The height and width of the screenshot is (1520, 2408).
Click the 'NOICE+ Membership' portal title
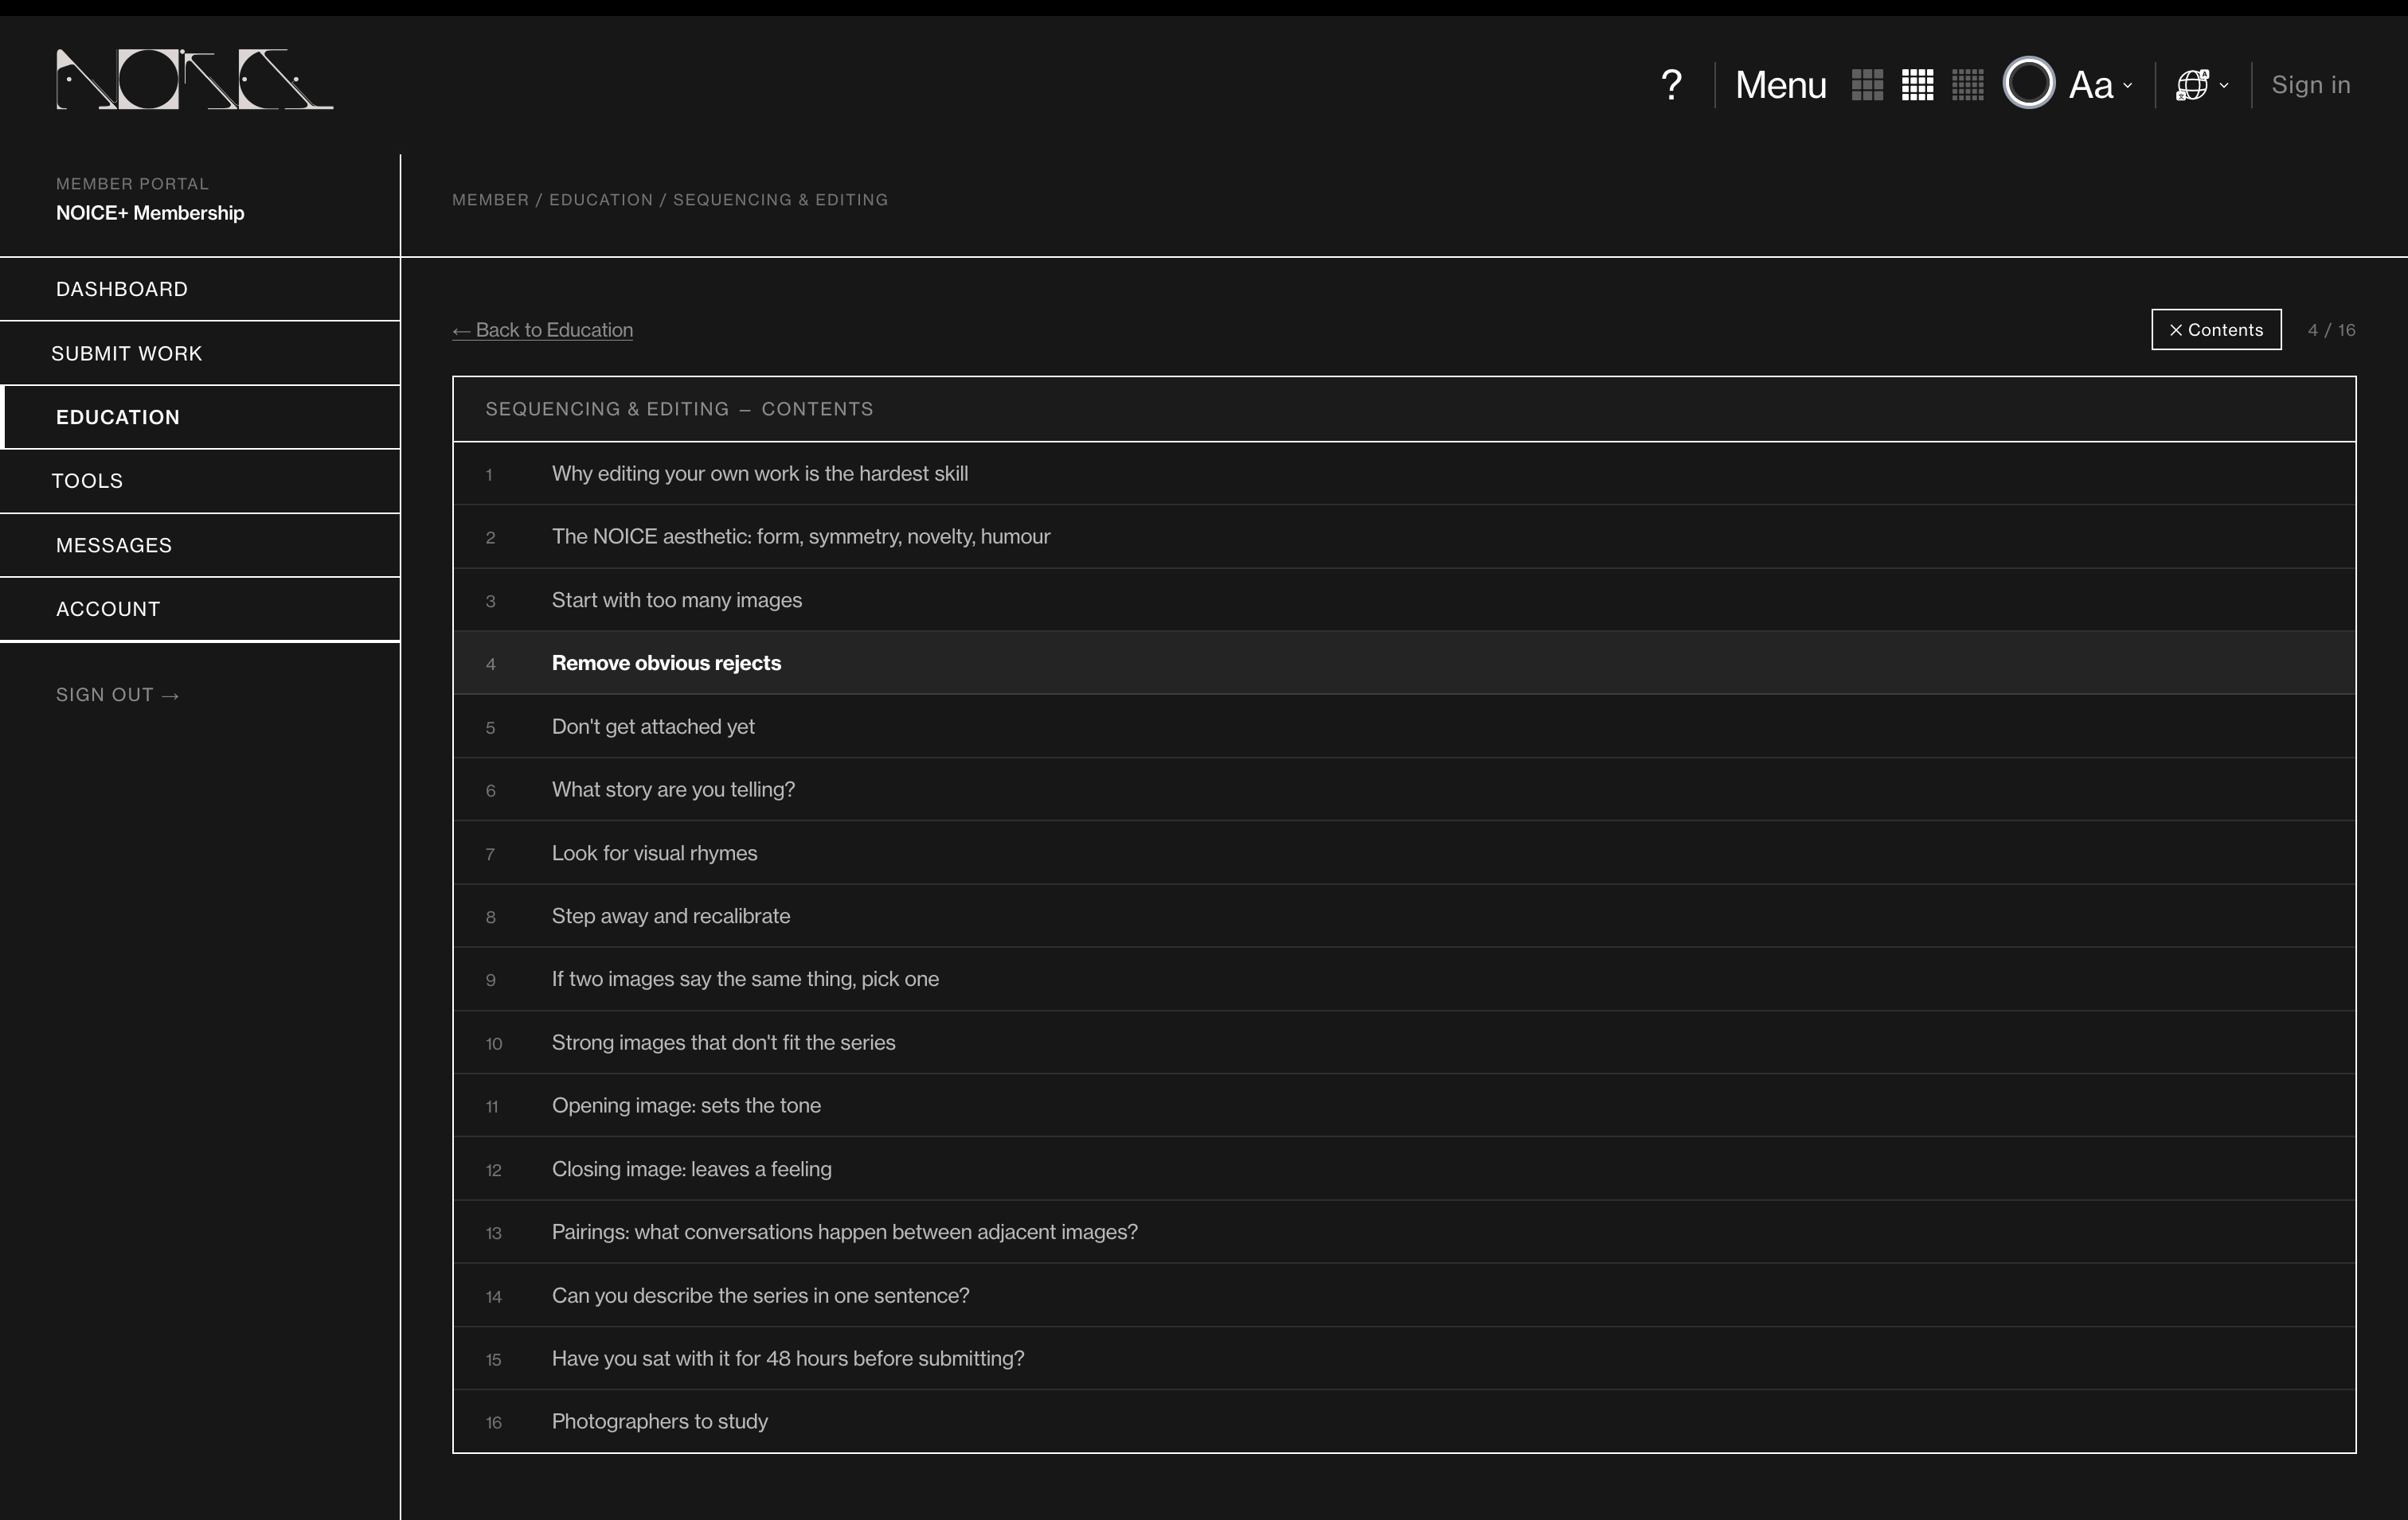(150, 212)
